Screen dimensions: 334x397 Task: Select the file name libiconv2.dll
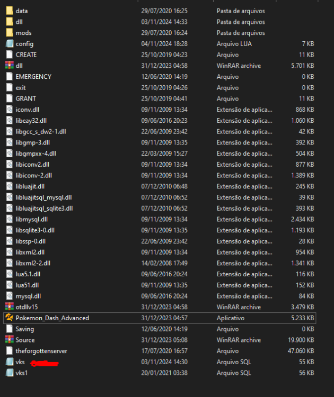32,165
